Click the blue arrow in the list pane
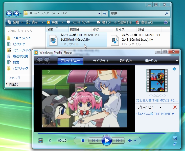185x151 pixels. [x=174, y=69]
